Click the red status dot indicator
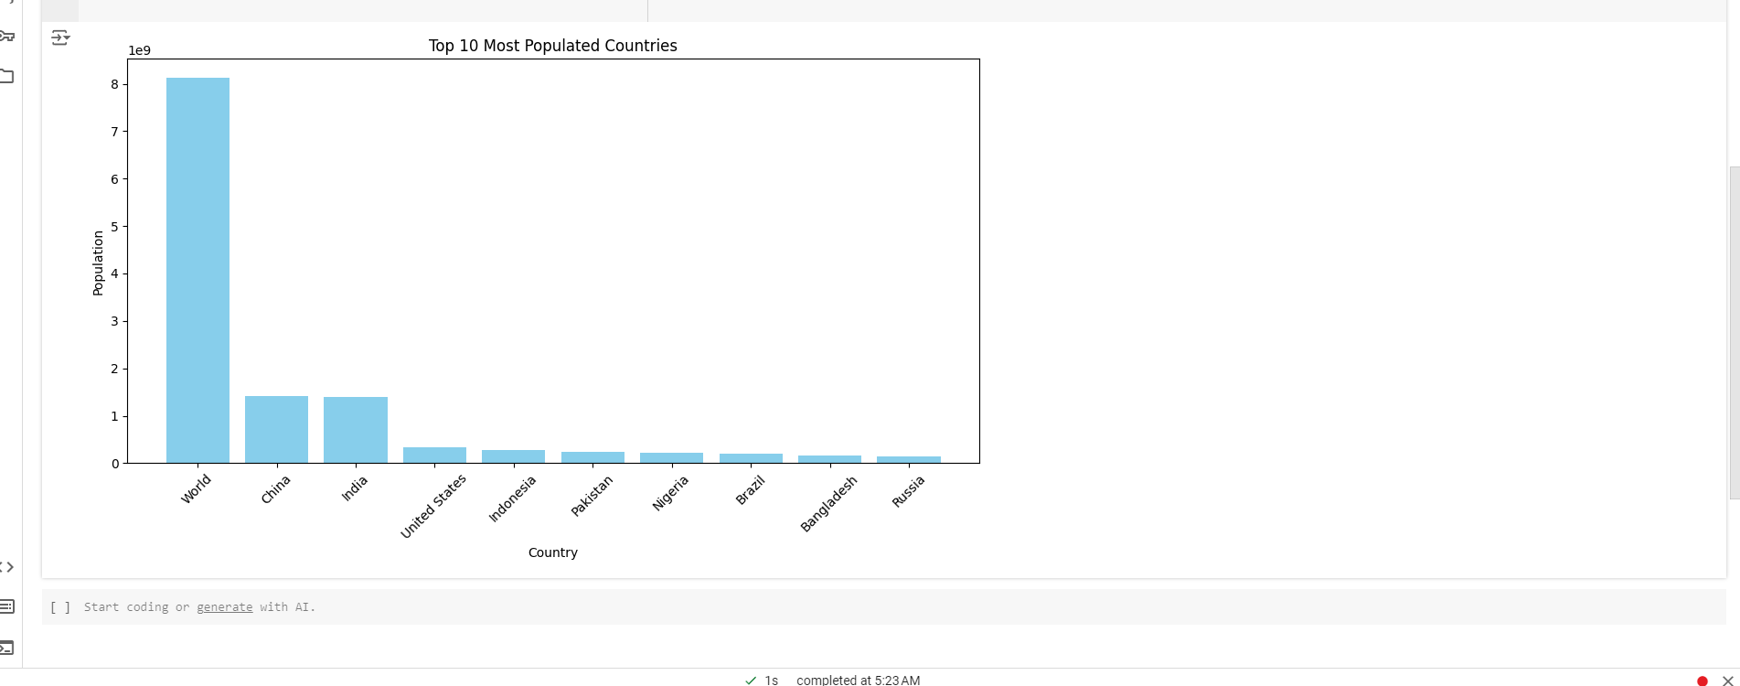The image size is (1740, 686). [1702, 681]
